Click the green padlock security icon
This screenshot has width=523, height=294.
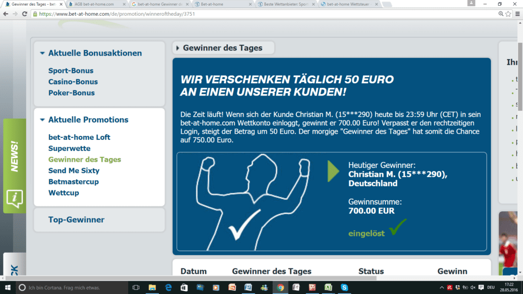[x=35, y=14]
